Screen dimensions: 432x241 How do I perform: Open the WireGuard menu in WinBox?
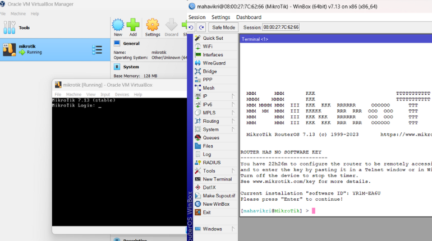[x=213, y=63]
